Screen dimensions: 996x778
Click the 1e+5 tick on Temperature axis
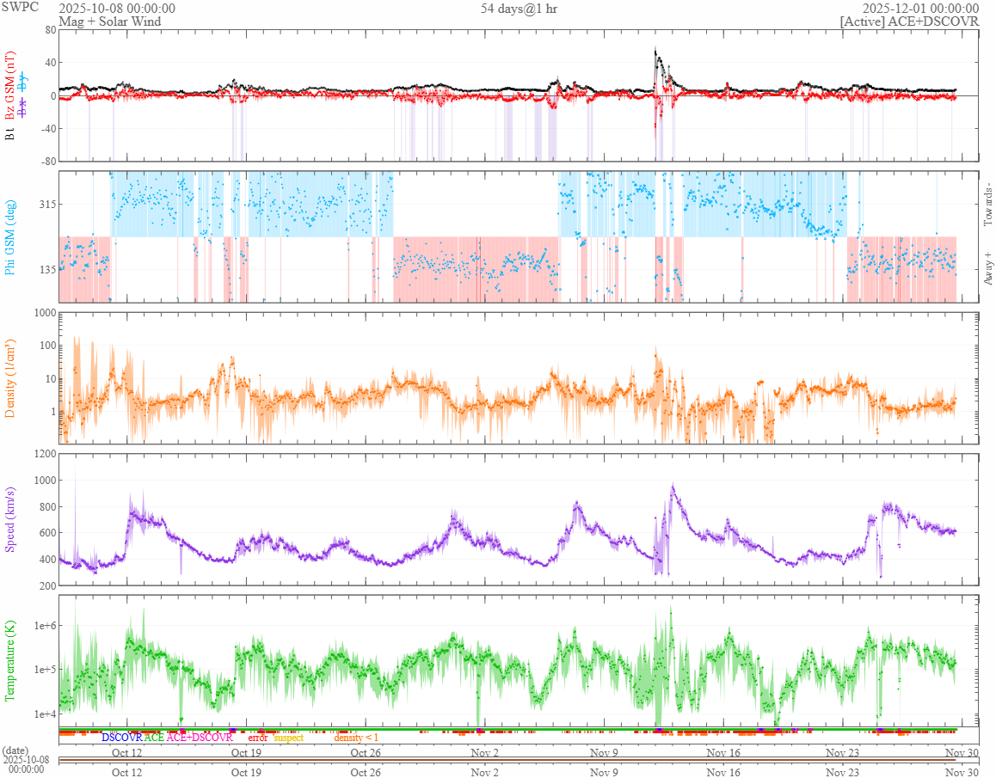coord(45,670)
